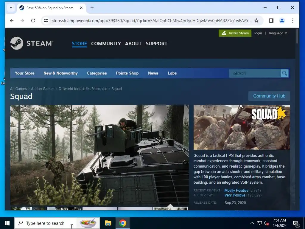Click the store search input field
This screenshot has height=229, width=305.
[x=255, y=73]
